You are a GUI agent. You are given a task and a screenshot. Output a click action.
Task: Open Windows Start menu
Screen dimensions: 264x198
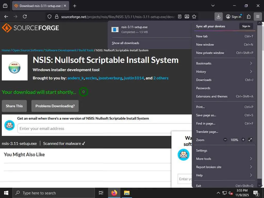[x=6, y=193]
